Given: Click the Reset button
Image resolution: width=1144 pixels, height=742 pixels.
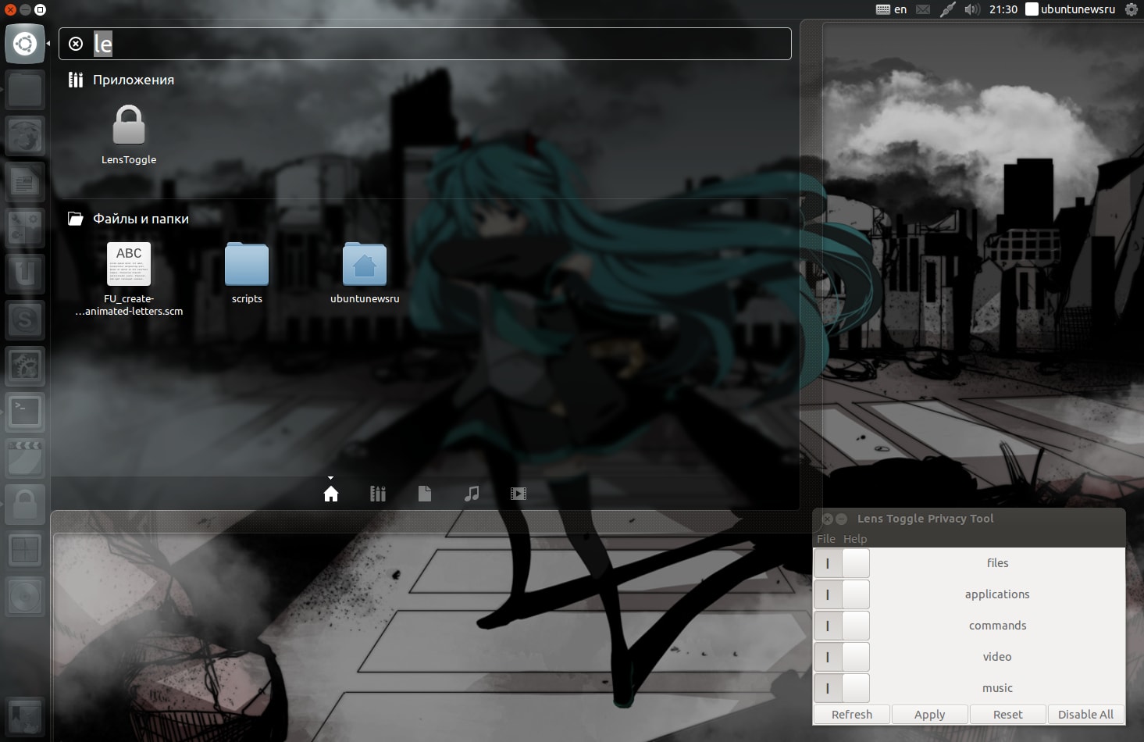Looking at the screenshot, I should click(1008, 715).
